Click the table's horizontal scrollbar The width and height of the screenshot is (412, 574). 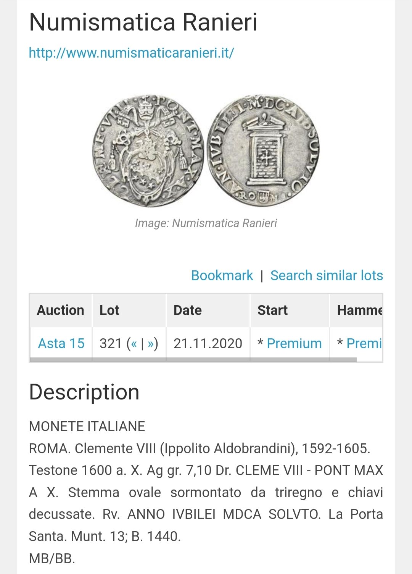tap(193, 359)
